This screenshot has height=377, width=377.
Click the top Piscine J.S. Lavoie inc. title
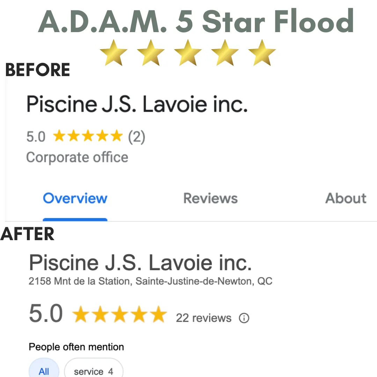click(137, 104)
